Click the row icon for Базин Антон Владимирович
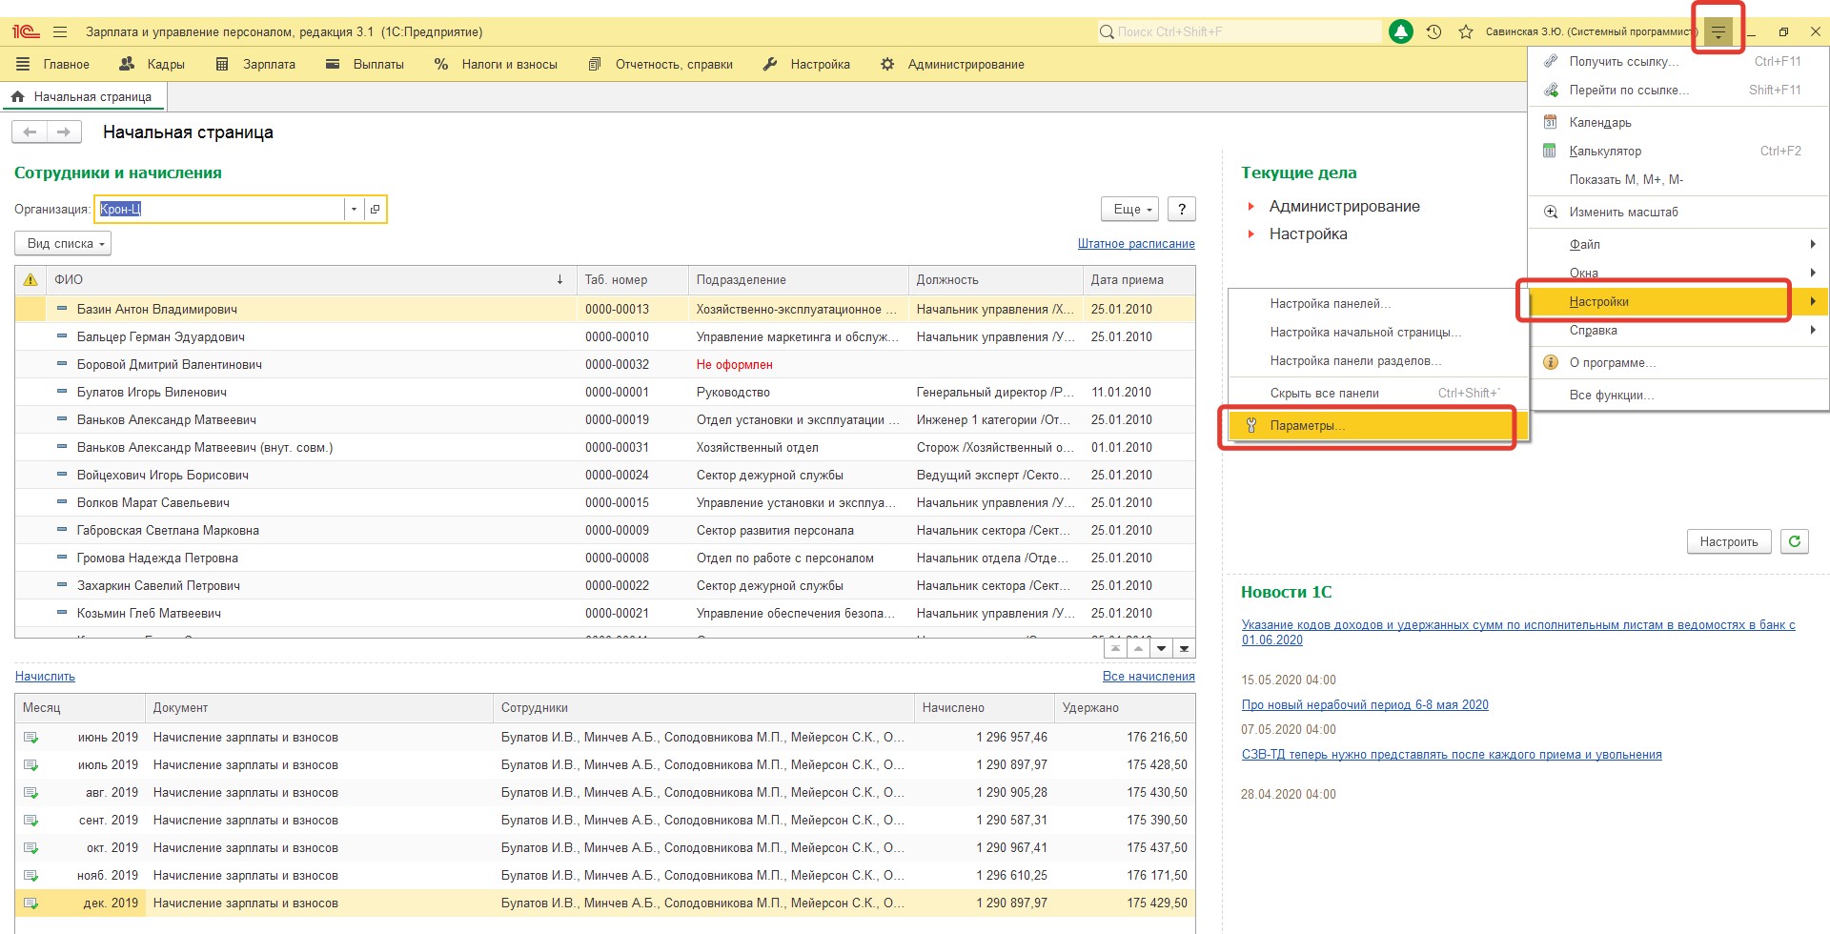This screenshot has height=934, width=1830. pos(62,309)
